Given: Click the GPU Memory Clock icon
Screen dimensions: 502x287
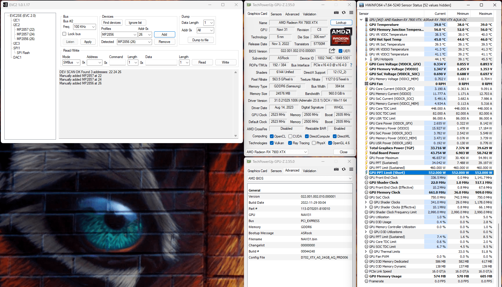Looking at the screenshot, I should pyautogui.click(x=366, y=192).
